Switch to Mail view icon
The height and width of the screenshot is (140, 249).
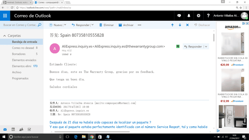coord(5,129)
